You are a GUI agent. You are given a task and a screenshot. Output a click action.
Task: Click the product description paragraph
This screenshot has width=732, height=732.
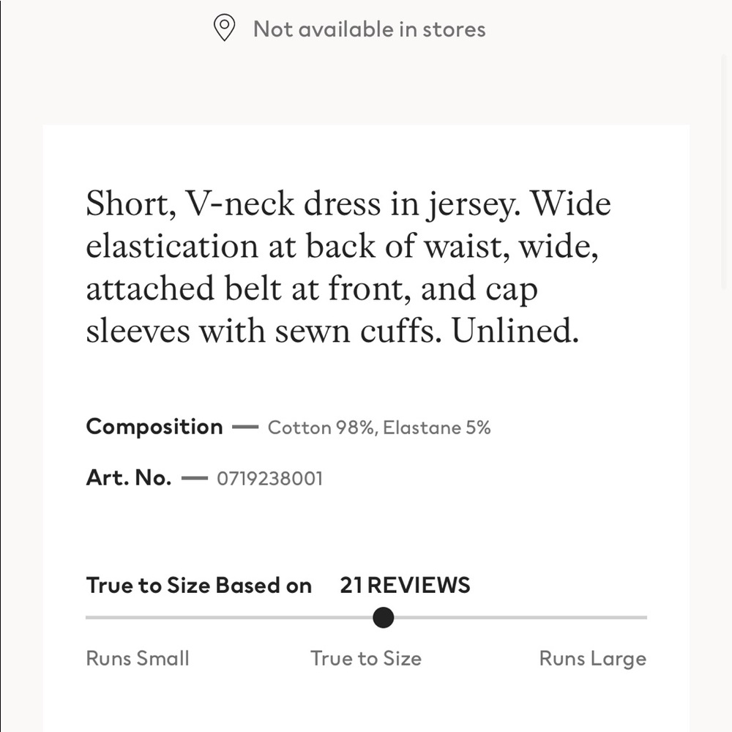[348, 267]
